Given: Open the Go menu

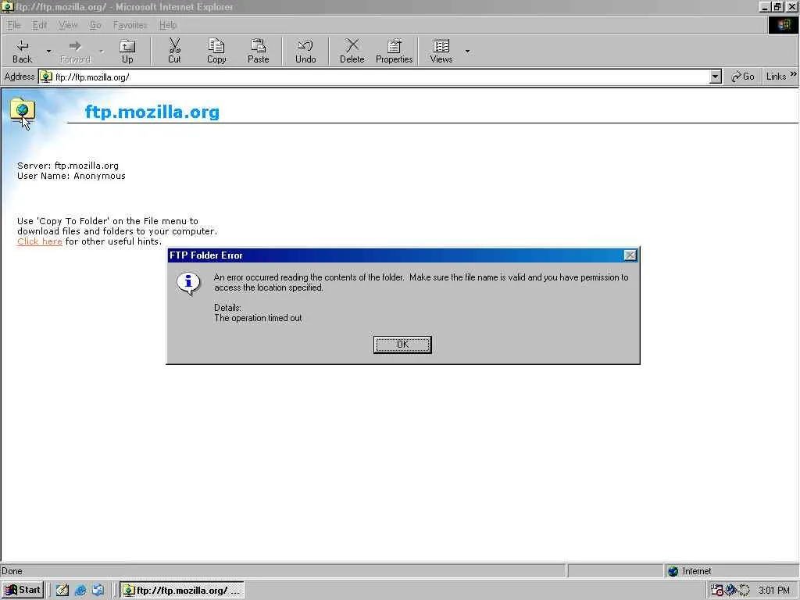Looking at the screenshot, I should click(95, 25).
